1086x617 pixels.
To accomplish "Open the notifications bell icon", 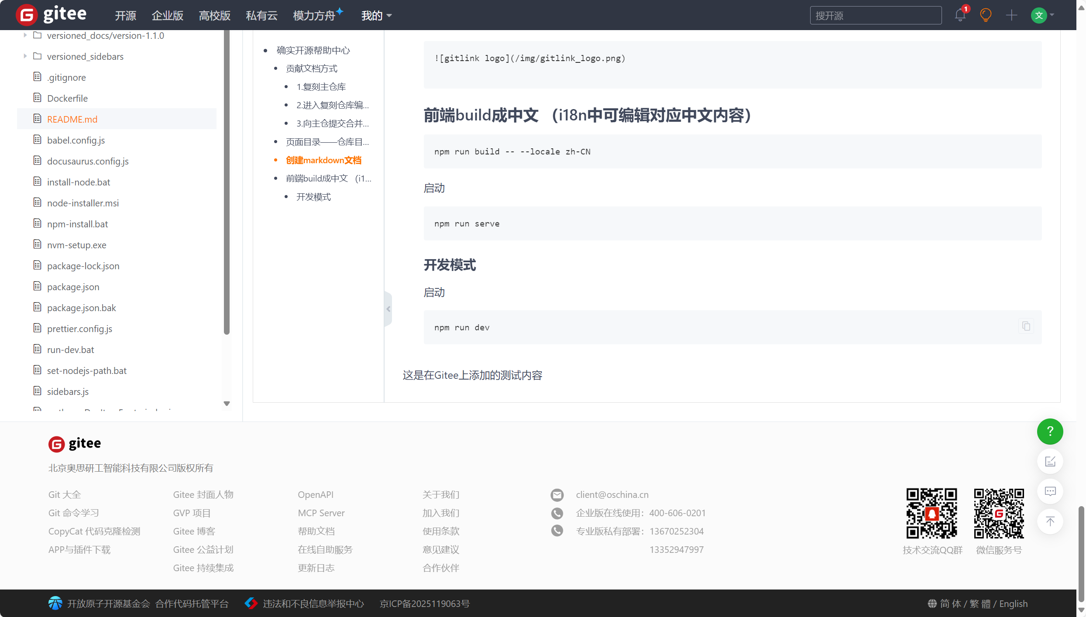I will (x=960, y=15).
